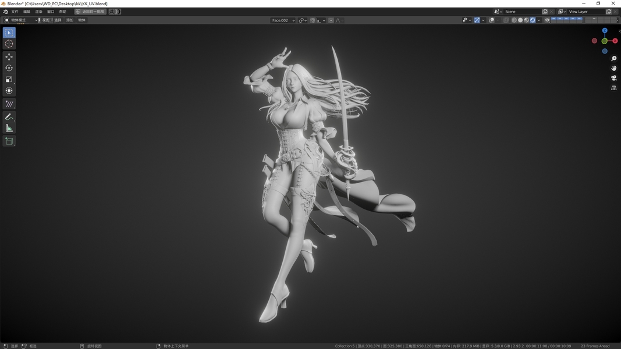
Task: Switch to rendered viewport shading
Action: [x=533, y=20]
